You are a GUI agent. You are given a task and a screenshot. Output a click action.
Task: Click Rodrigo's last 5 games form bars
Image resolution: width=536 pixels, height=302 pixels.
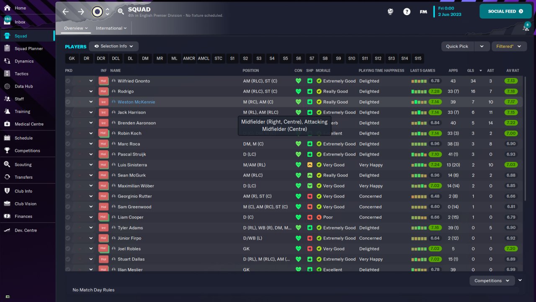pyautogui.click(x=419, y=91)
